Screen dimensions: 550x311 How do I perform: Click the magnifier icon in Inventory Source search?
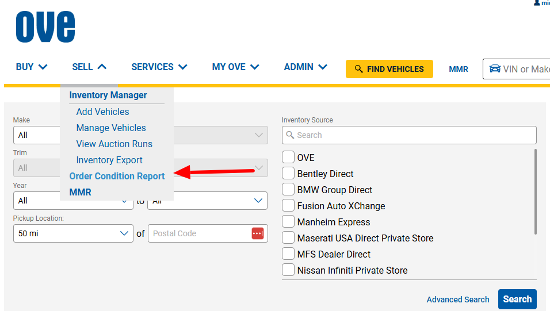[x=289, y=135]
